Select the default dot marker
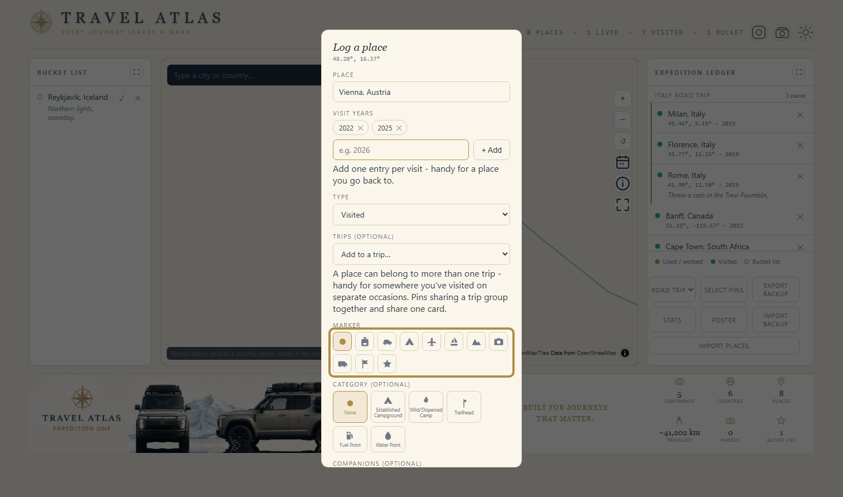The image size is (843, 497). [342, 341]
